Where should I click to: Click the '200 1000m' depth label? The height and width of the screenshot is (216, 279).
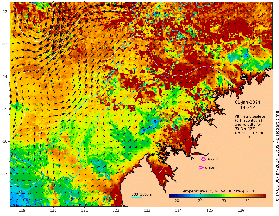[x=142, y=194]
